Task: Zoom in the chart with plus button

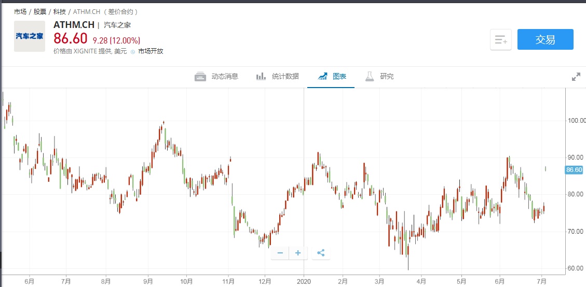Action: 298,253
